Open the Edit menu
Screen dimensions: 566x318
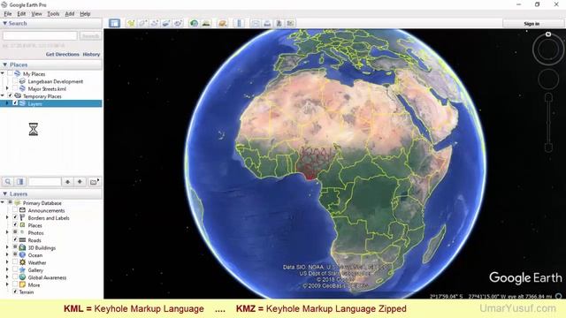click(21, 14)
